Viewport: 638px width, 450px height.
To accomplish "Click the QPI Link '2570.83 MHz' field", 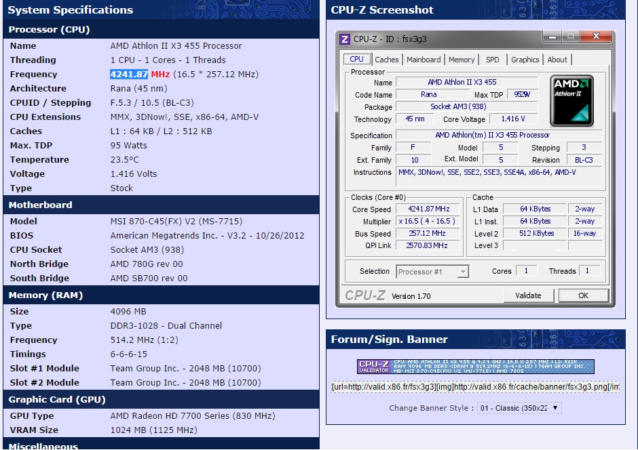I will tap(428, 246).
